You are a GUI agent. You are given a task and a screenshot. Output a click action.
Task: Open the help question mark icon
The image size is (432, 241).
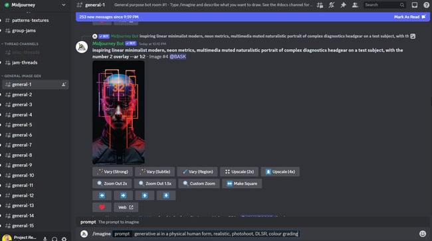point(426,5)
